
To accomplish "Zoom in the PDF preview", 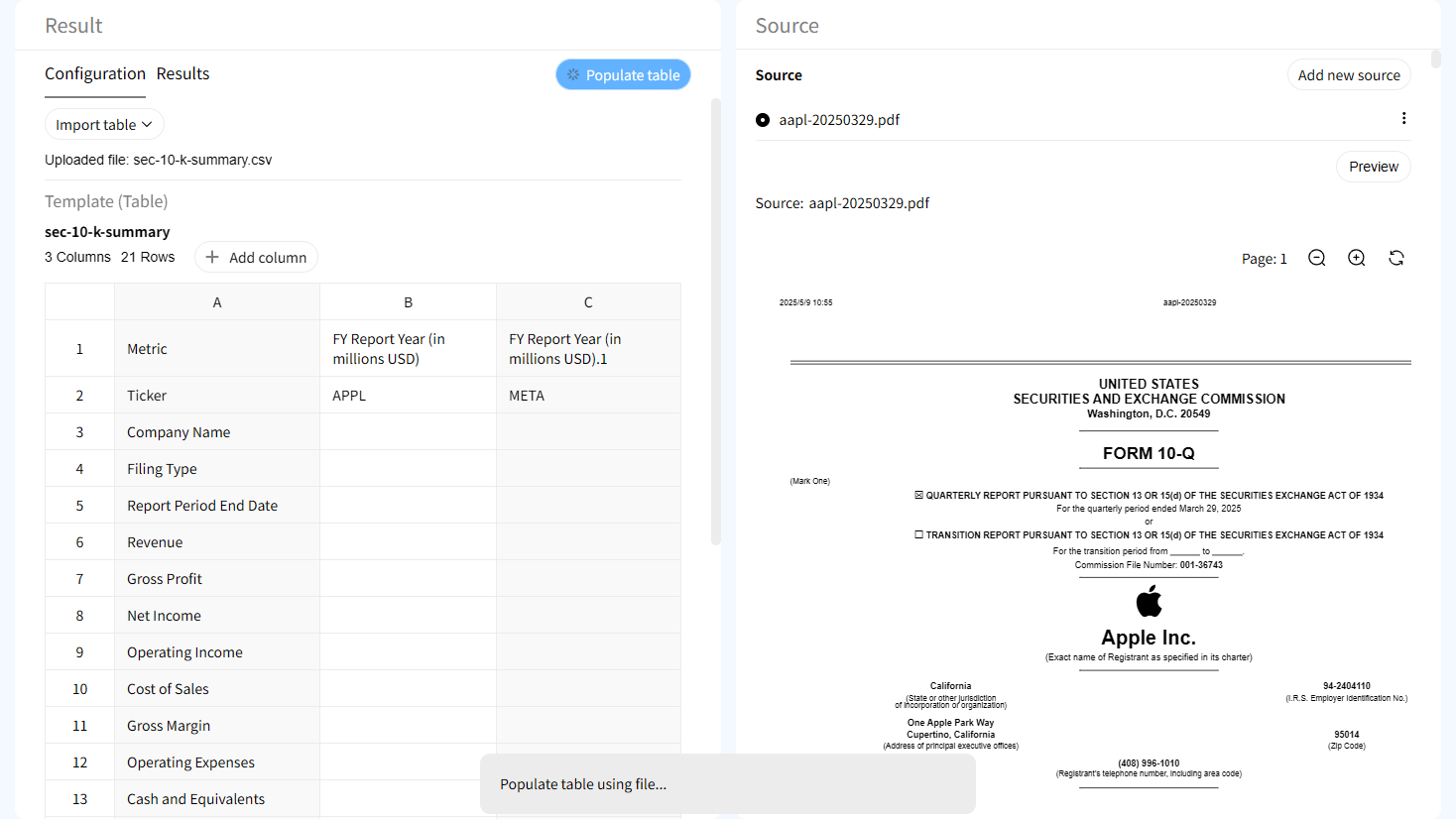I will (x=1357, y=258).
